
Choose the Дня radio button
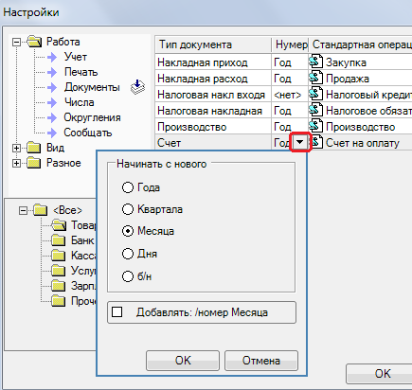[128, 254]
